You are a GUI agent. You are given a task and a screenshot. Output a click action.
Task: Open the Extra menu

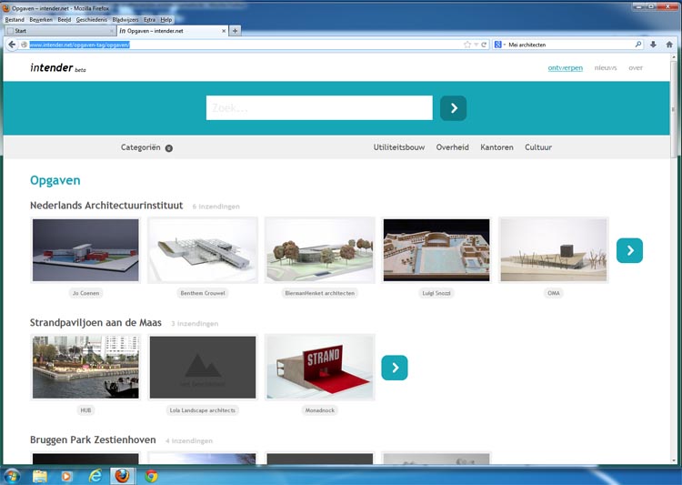(149, 20)
